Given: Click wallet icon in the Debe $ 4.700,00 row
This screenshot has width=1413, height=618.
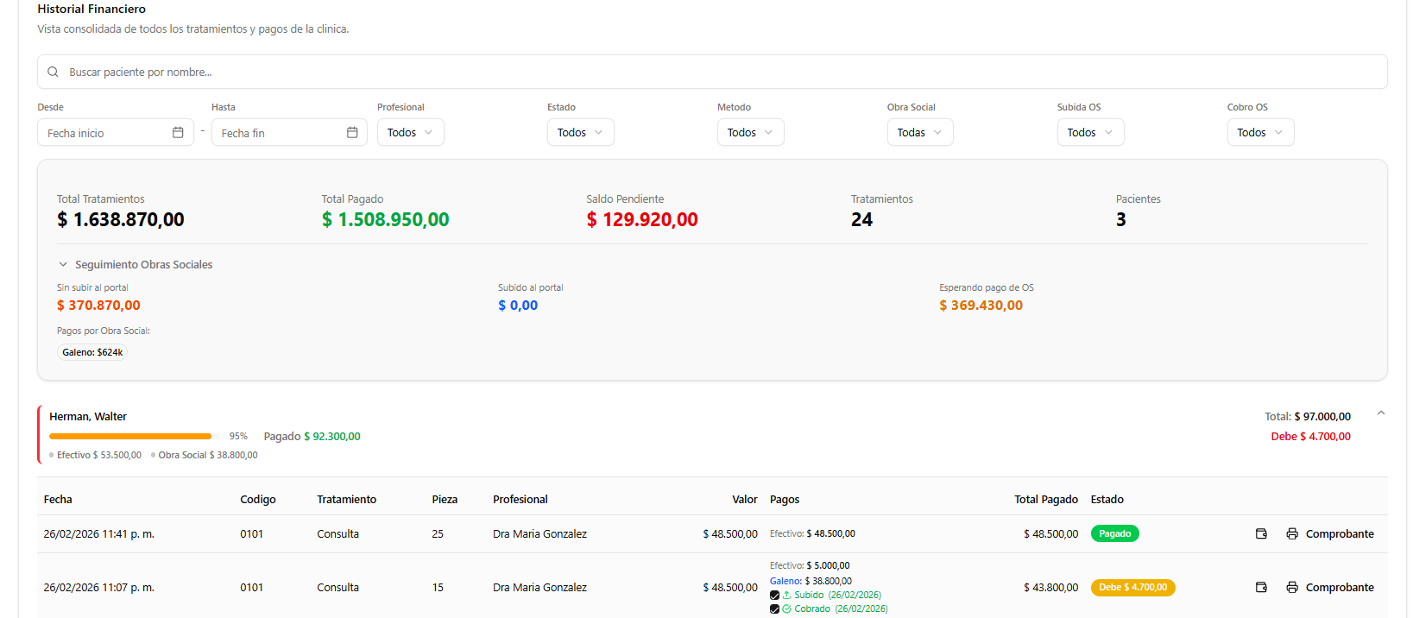Looking at the screenshot, I should (x=1261, y=588).
